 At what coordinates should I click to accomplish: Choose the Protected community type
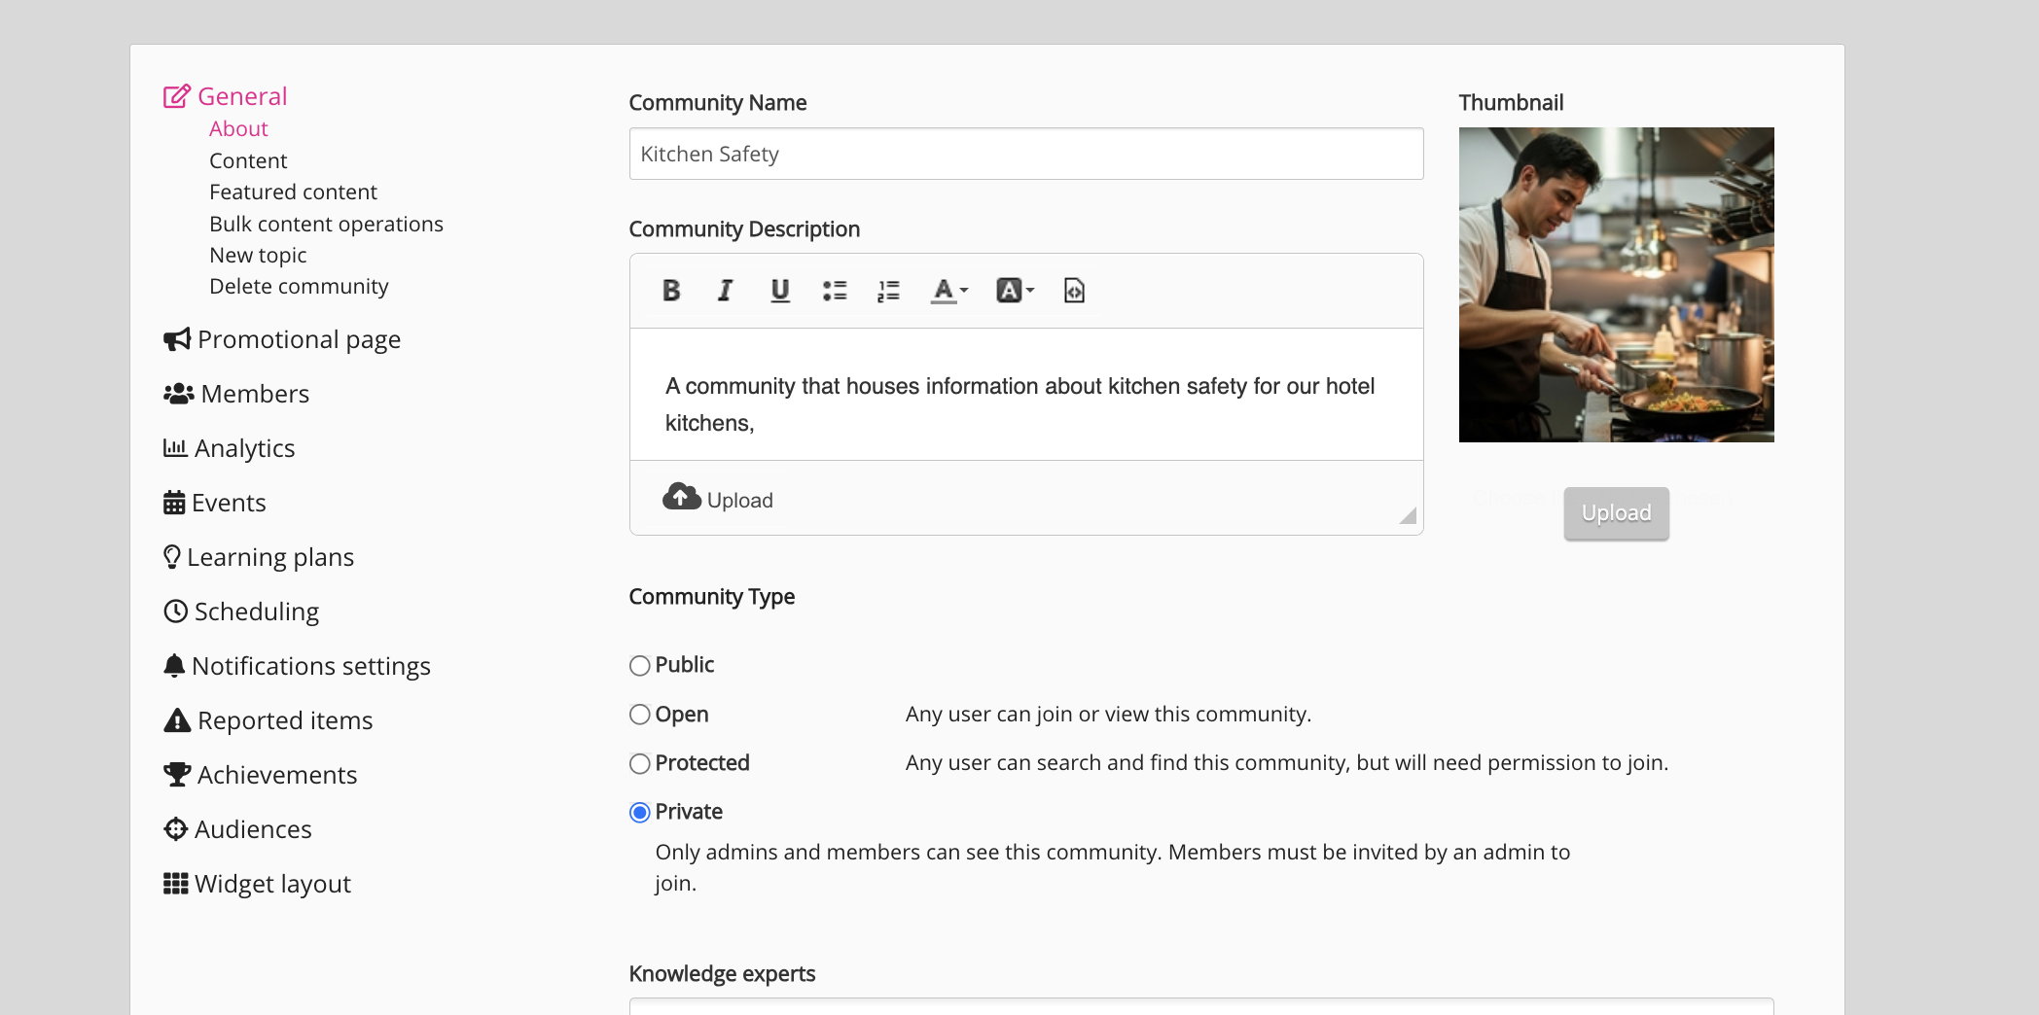click(639, 764)
